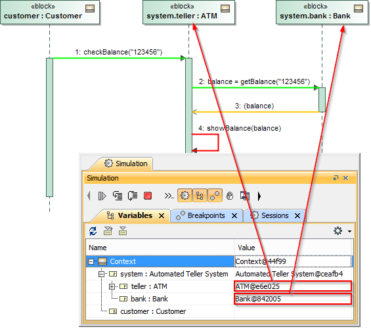Screen dimensions: 371x329
Task: Click the Customer lifeline activation bar
Action: point(49,127)
